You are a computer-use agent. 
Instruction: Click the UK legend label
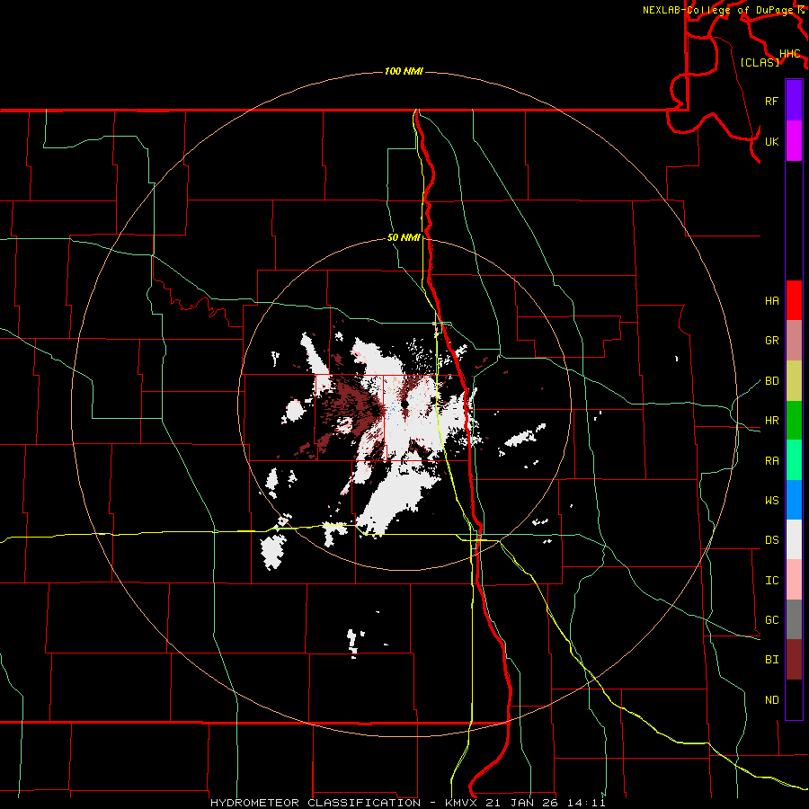tap(772, 141)
